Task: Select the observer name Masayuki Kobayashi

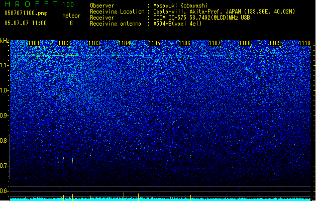Action: click(180, 6)
